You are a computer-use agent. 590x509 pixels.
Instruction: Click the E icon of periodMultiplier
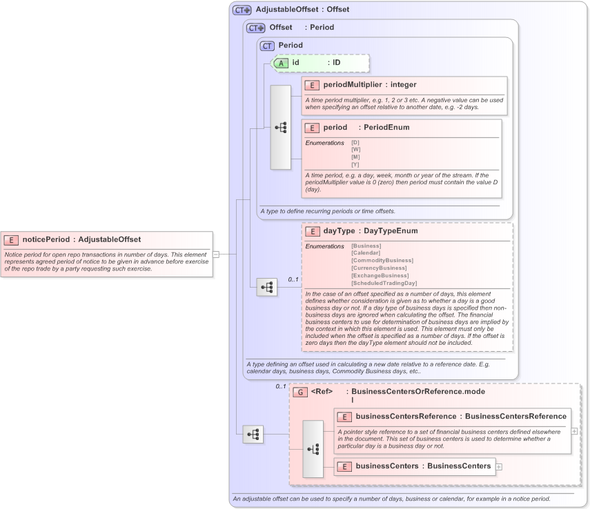[312, 86]
